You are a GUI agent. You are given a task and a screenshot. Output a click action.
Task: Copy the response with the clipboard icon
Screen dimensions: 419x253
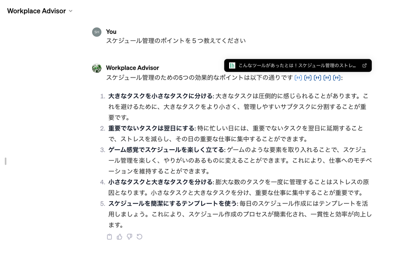(109, 237)
